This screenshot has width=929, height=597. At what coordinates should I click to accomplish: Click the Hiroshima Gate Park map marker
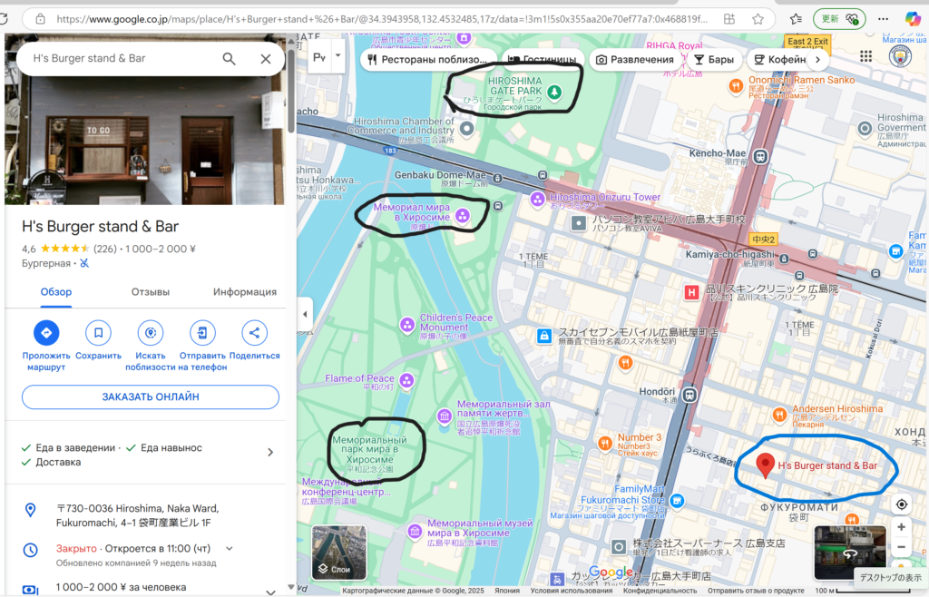[554, 92]
